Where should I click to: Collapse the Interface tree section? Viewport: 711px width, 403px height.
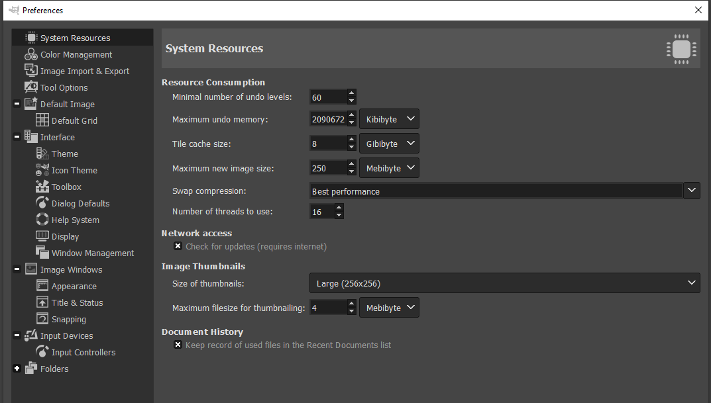click(17, 137)
